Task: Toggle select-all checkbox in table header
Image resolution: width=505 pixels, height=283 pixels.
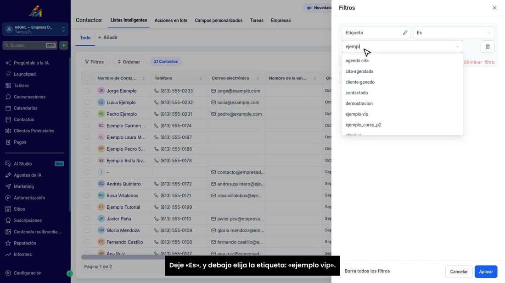Action: 87,78
